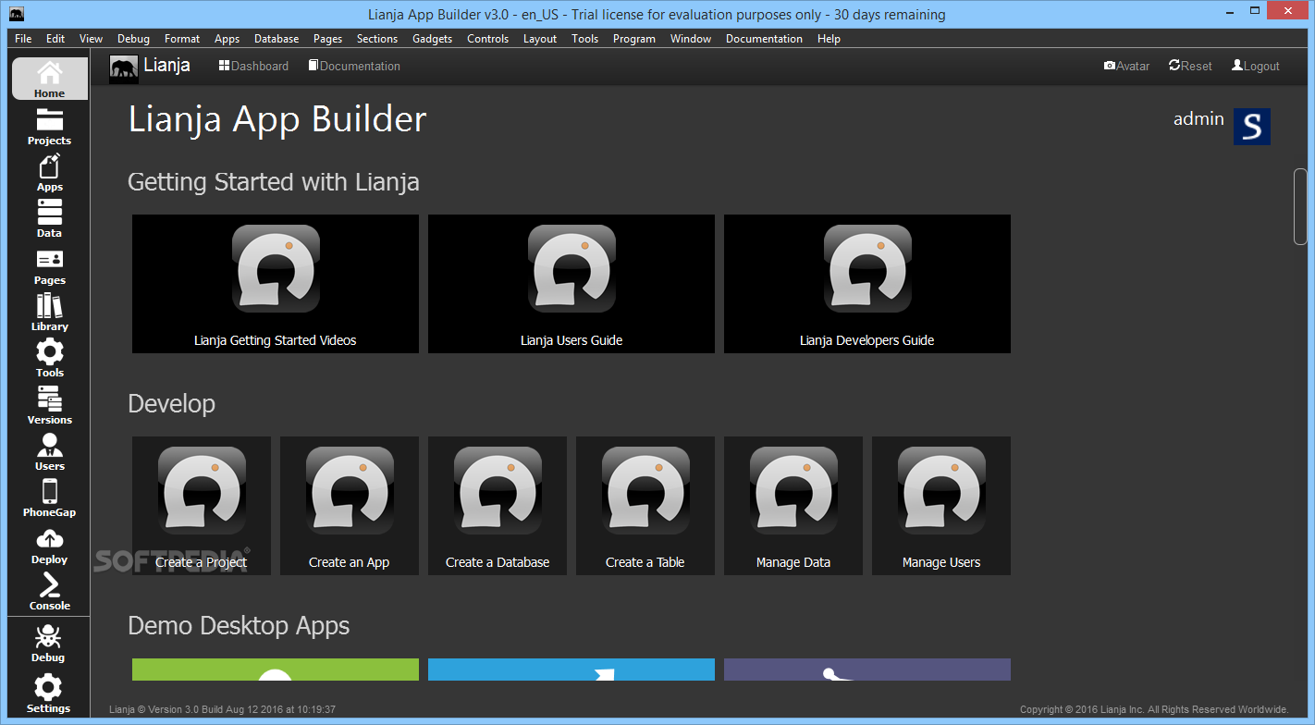This screenshot has width=1315, height=725.
Task: Open the Debug menu in menu bar
Action: click(x=133, y=39)
